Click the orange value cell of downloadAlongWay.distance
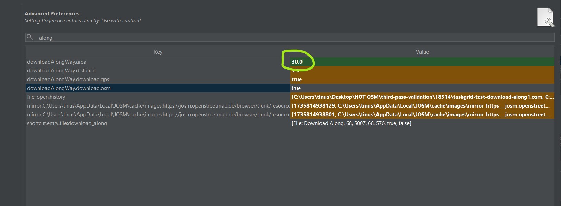 [x=422, y=71]
